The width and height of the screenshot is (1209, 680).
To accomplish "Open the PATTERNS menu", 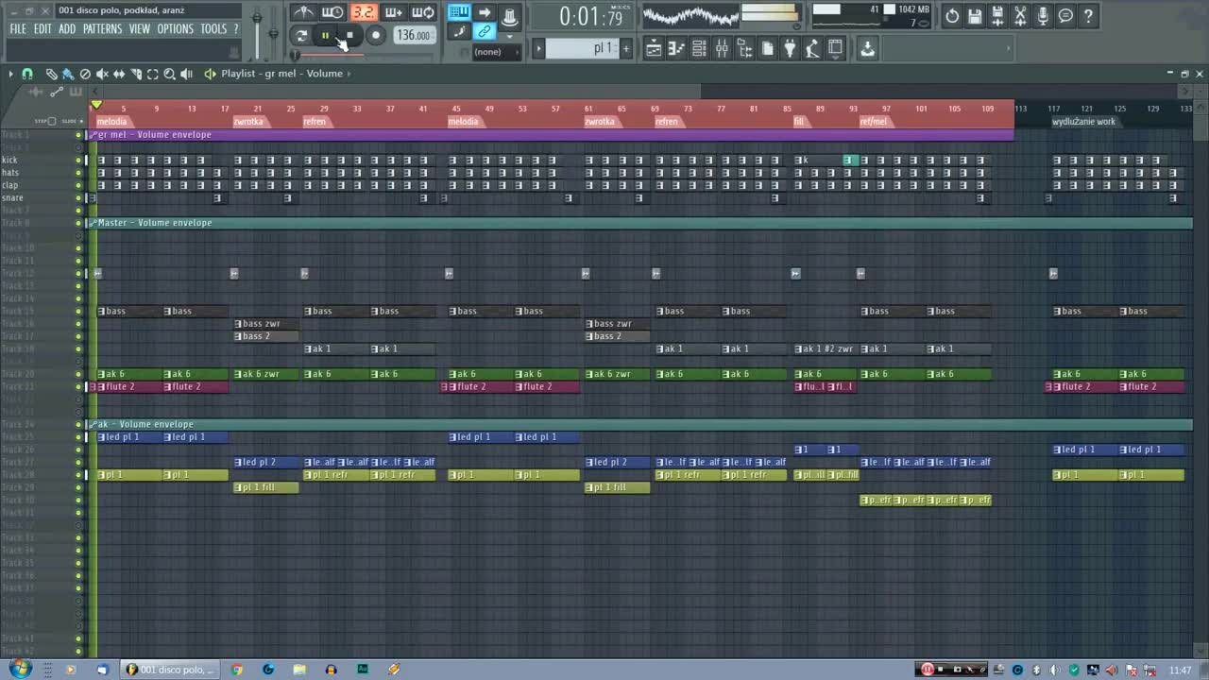I will 102,29.
